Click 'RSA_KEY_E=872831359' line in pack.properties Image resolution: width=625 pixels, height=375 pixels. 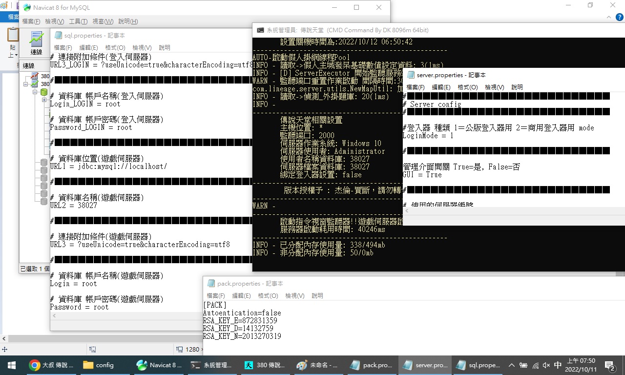(240, 320)
